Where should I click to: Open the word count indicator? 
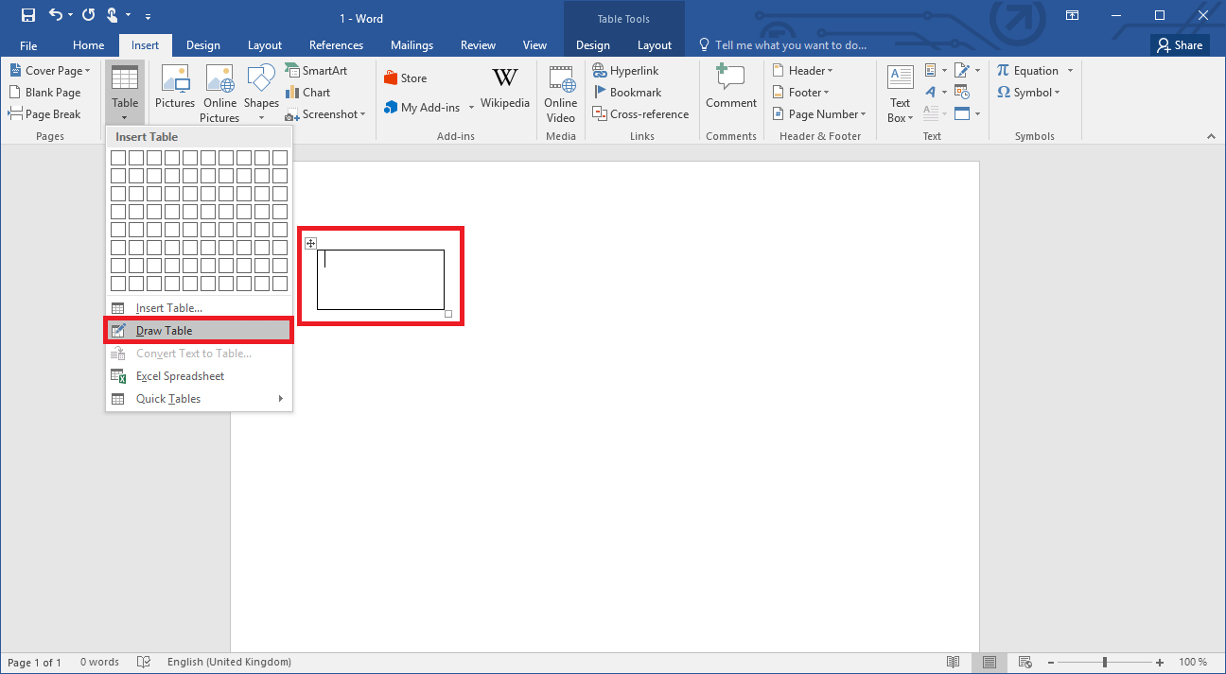tap(99, 662)
